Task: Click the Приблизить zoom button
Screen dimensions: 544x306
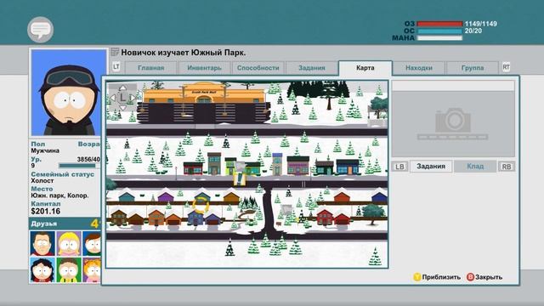Action: tap(437, 277)
